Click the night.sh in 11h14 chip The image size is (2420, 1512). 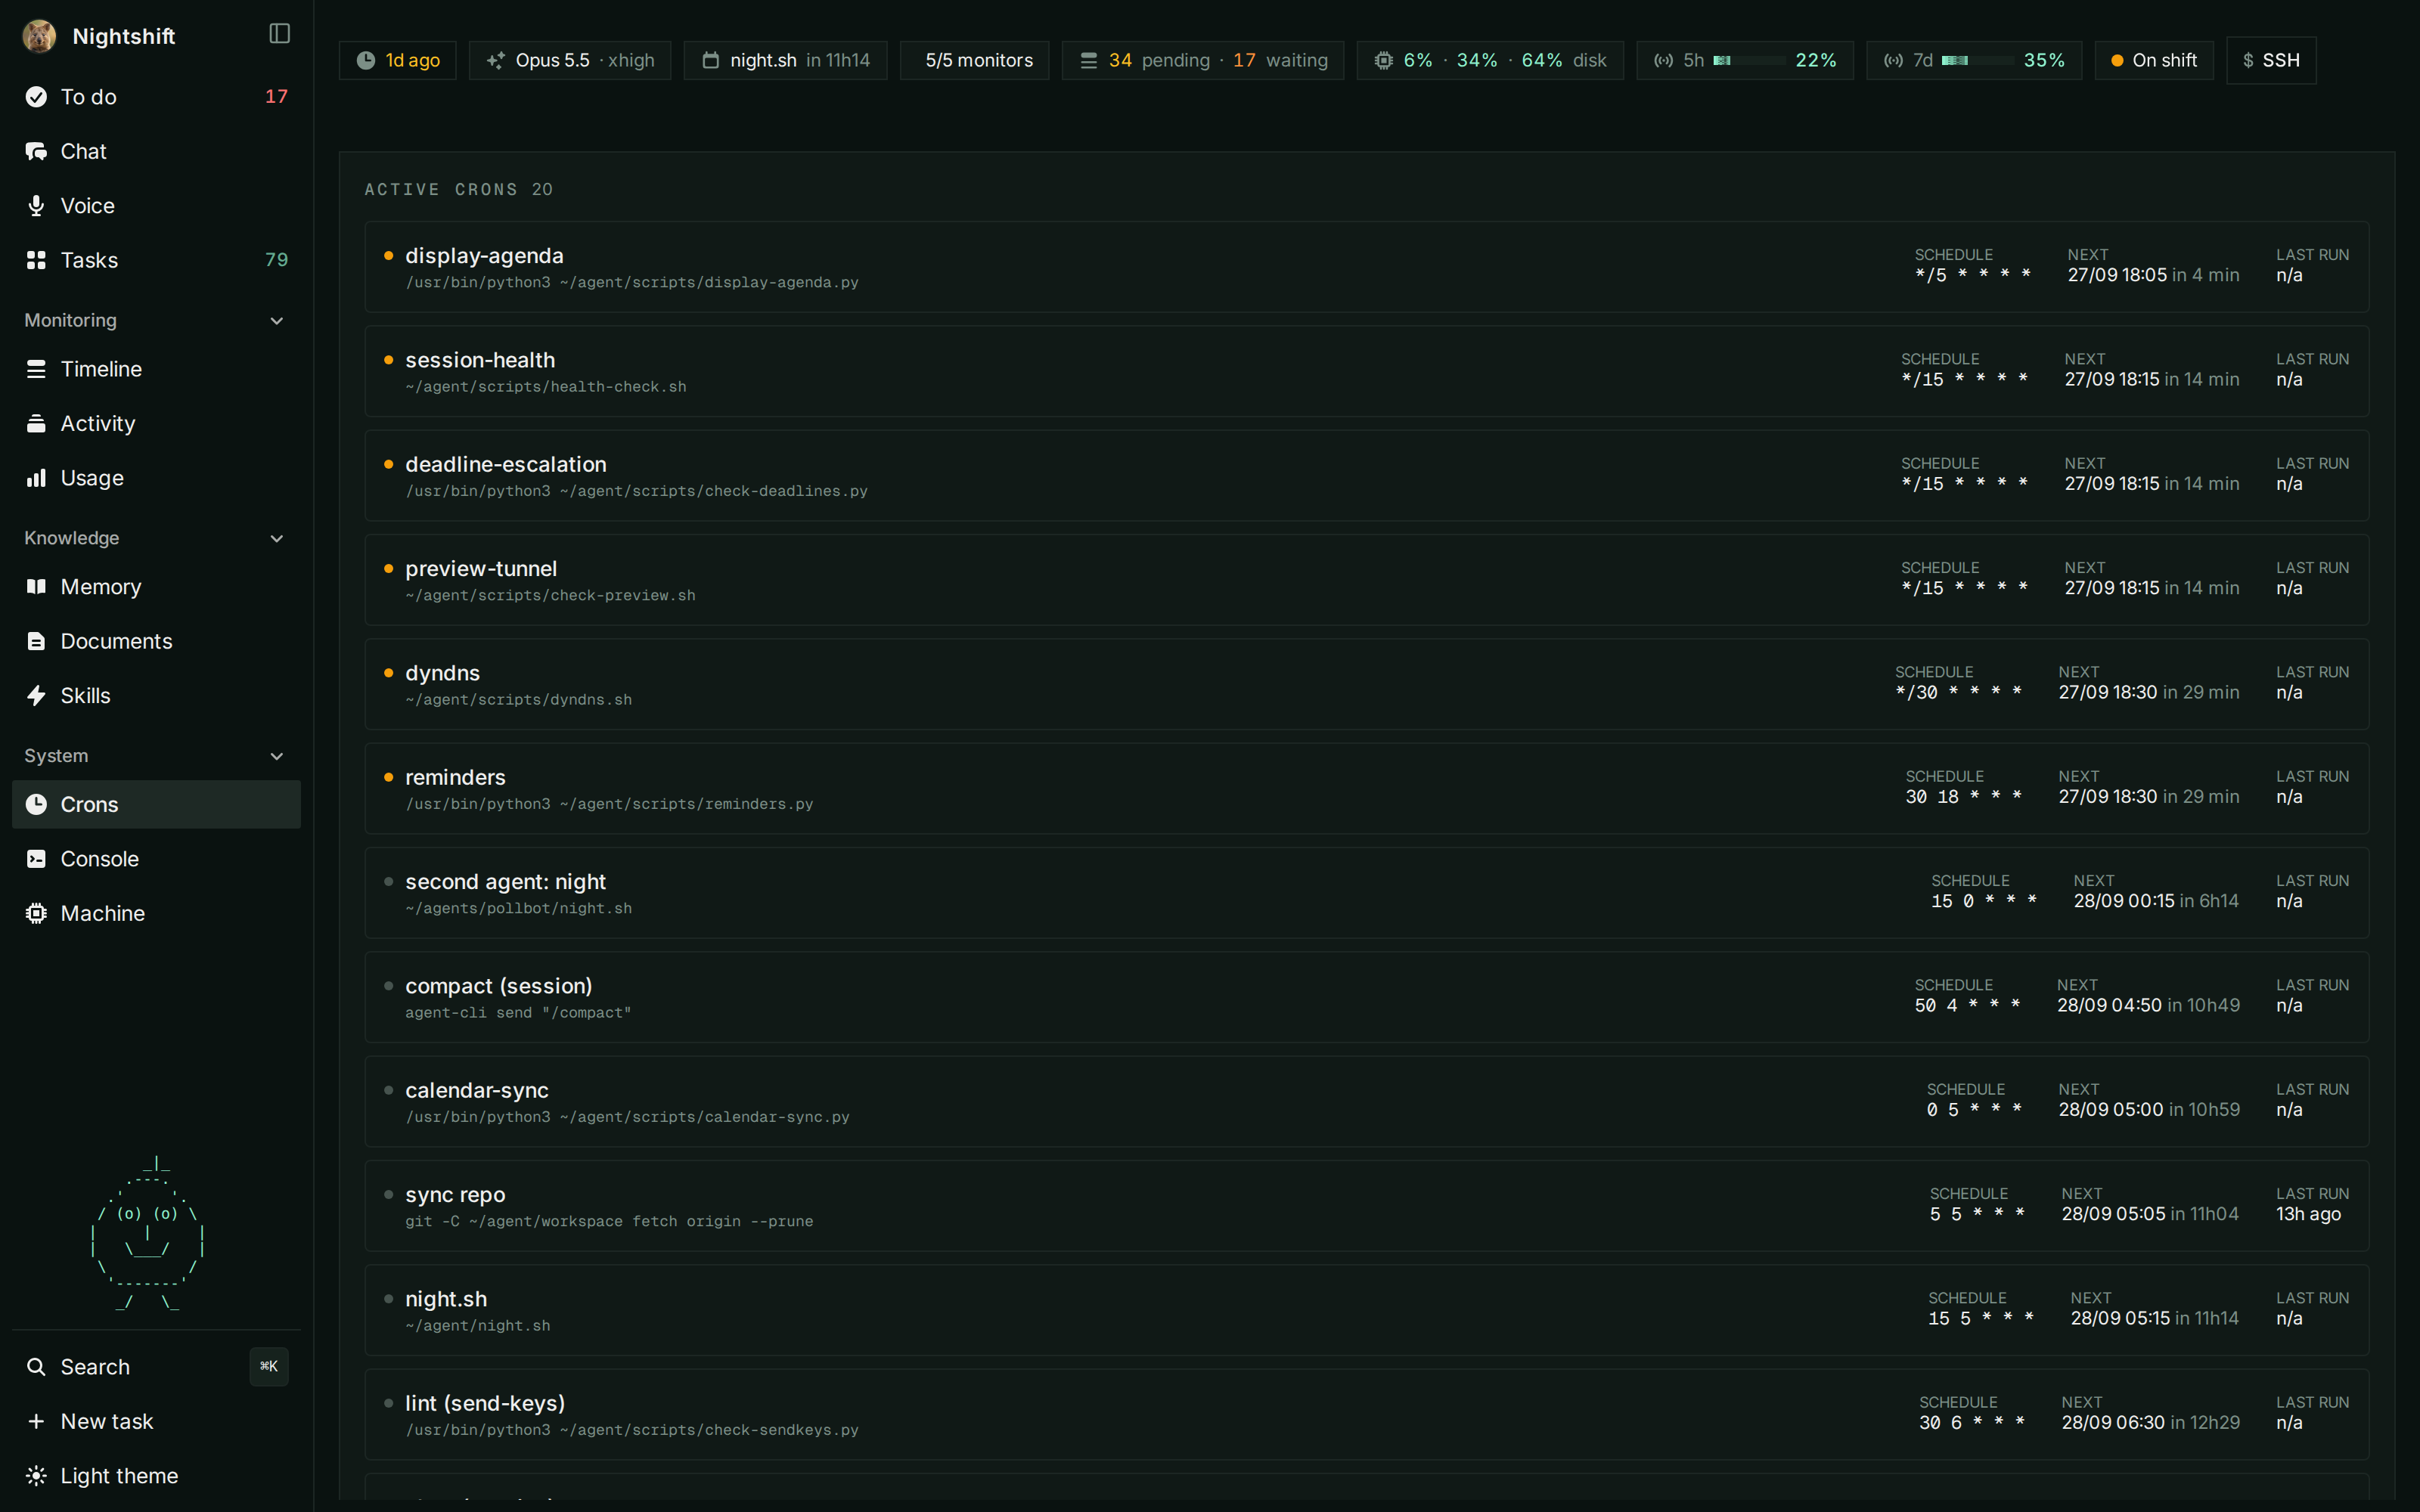tap(785, 60)
